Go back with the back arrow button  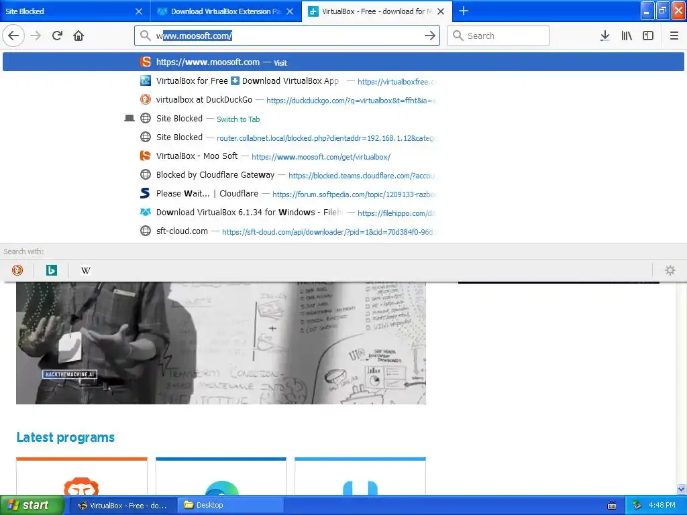click(x=13, y=36)
